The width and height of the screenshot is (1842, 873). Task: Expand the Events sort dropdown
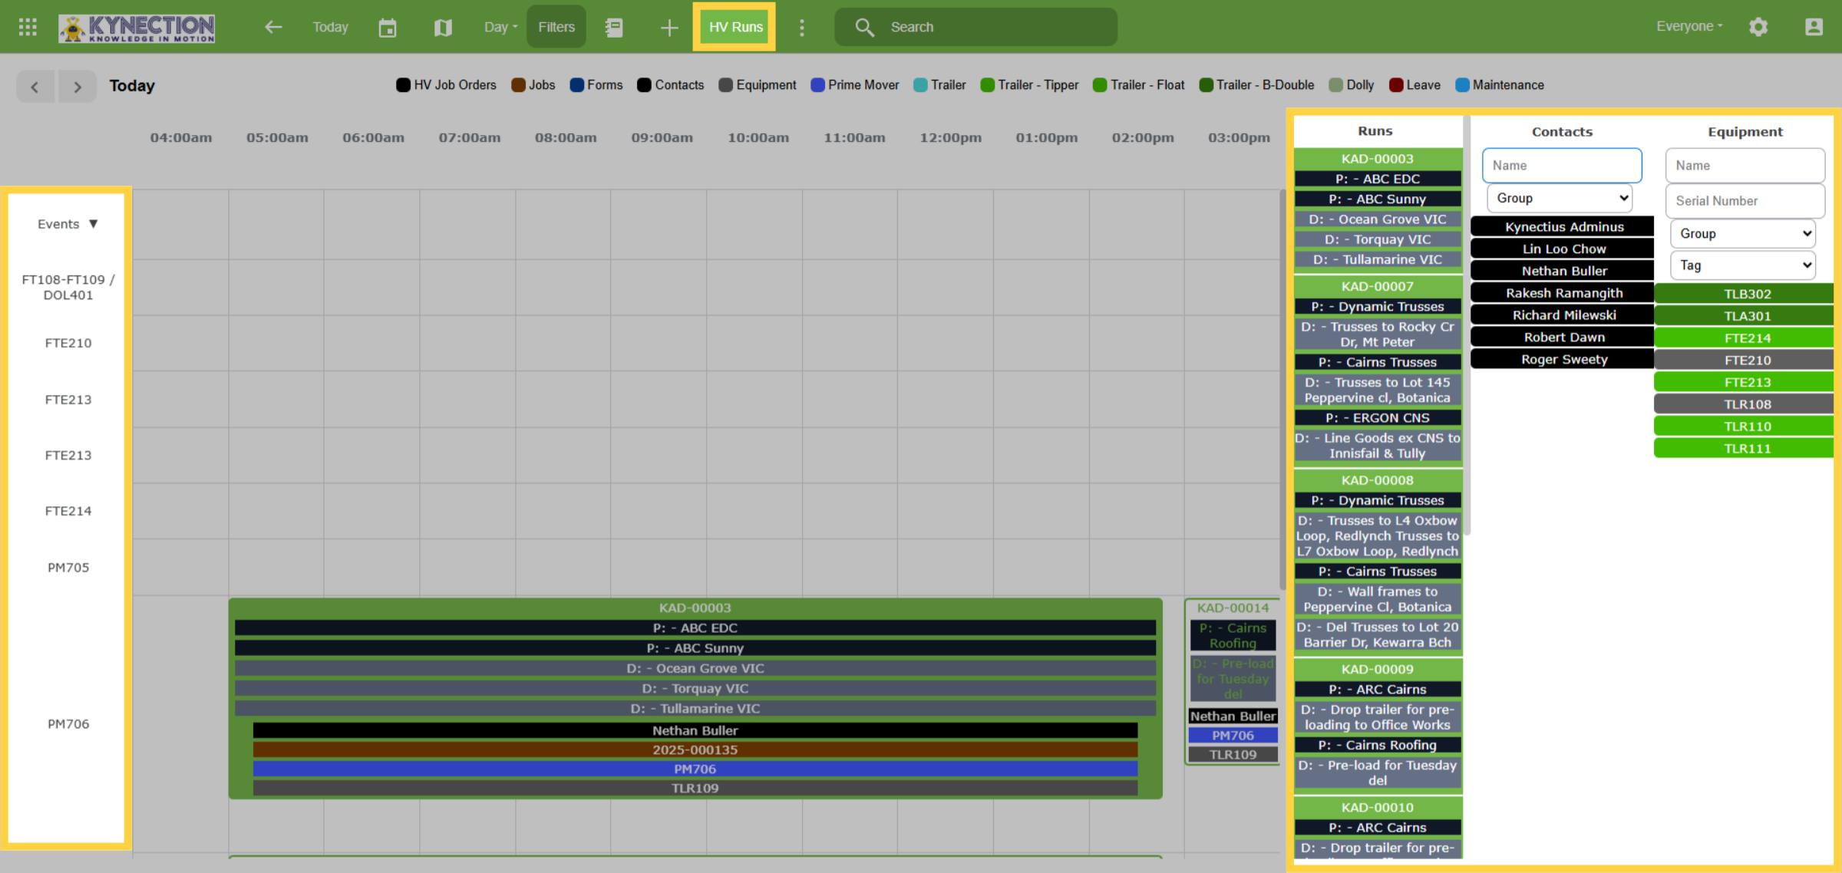pyautogui.click(x=68, y=224)
